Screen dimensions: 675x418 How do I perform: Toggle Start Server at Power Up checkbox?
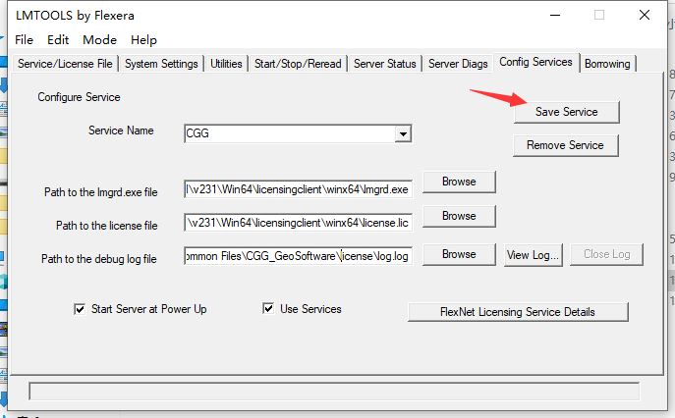pos(80,309)
